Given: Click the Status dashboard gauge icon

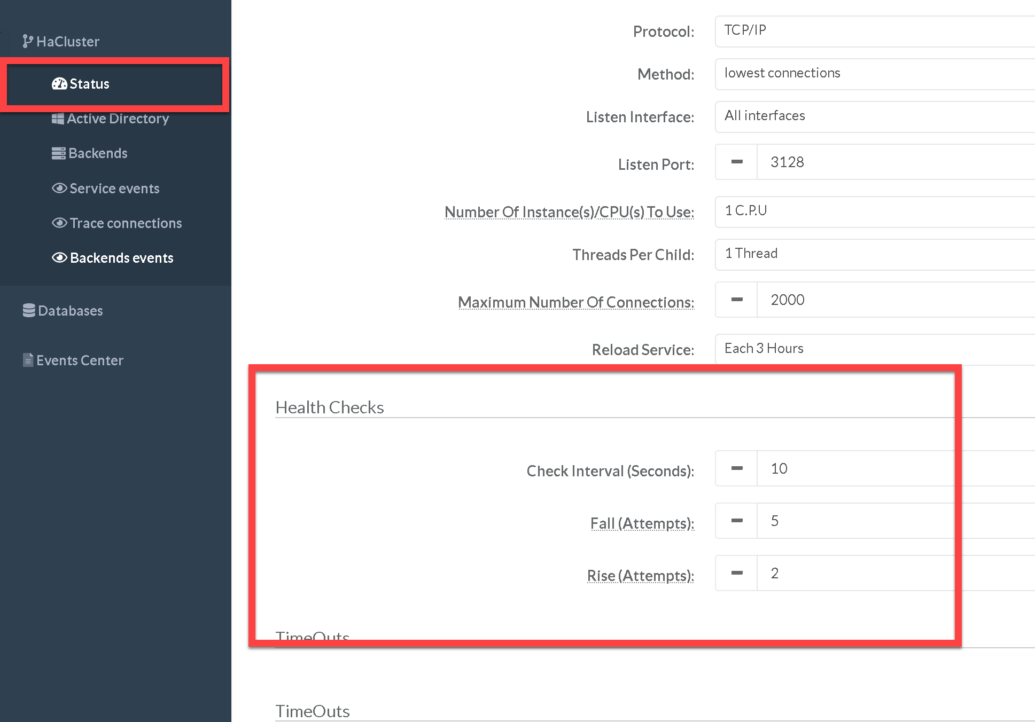Looking at the screenshot, I should coord(59,84).
